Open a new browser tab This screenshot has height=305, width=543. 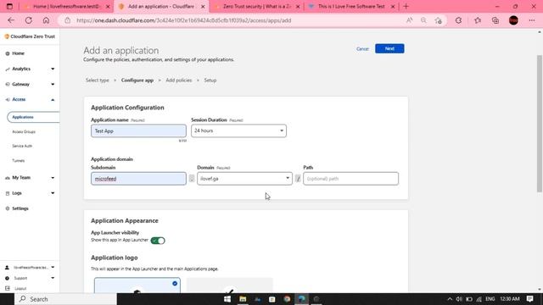(x=406, y=6)
